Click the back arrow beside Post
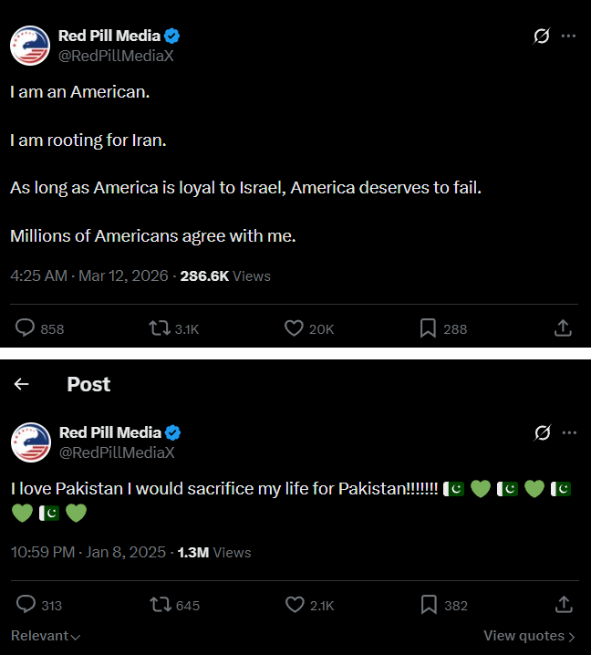 tap(21, 385)
